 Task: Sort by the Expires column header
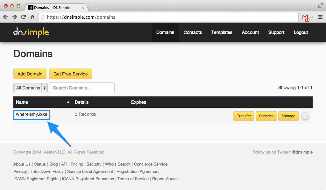pyautogui.click(x=139, y=102)
